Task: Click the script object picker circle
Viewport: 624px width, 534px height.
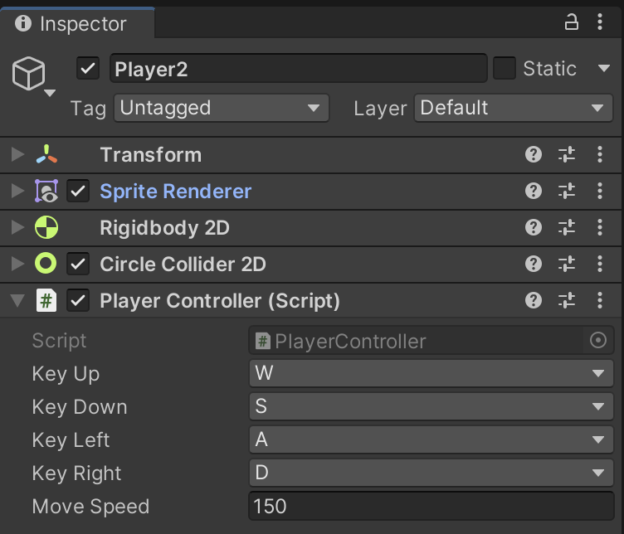Action: pyautogui.click(x=597, y=341)
